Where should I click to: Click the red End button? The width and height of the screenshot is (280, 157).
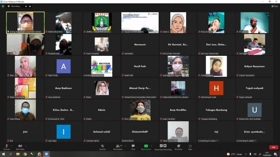click(x=273, y=147)
